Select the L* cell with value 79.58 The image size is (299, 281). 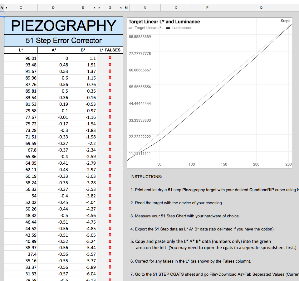[21, 111]
